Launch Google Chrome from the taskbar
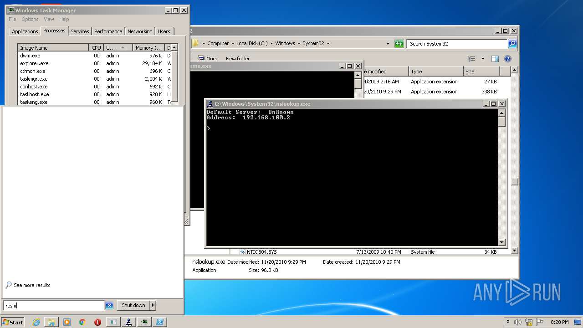This screenshot has height=328, width=583. click(x=82, y=322)
